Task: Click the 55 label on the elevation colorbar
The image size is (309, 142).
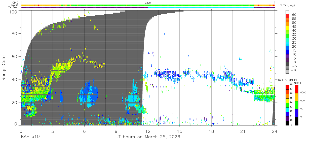Action: pos(294,19)
